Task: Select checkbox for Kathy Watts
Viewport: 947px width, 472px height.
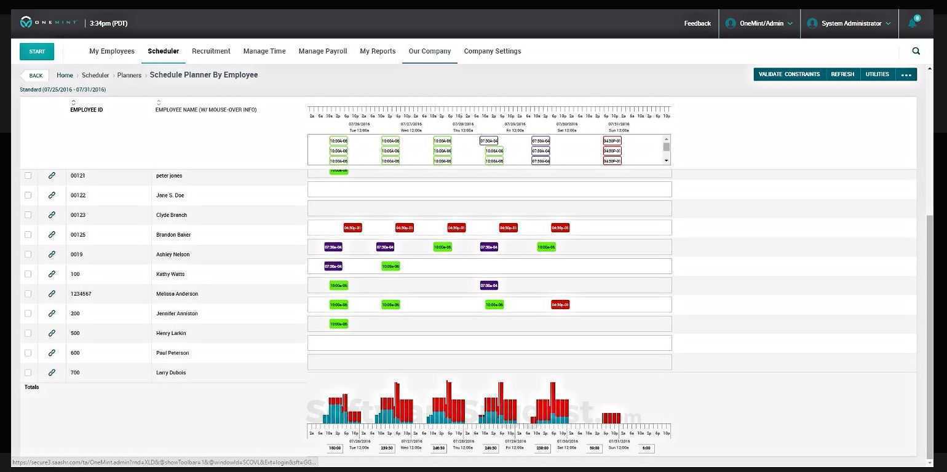Action: (x=28, y=274)
